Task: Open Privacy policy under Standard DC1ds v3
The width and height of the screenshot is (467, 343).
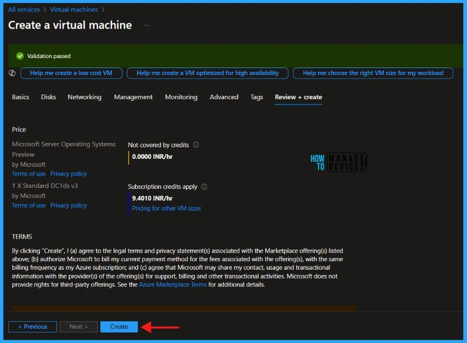Action: click(x=69, y=205)
